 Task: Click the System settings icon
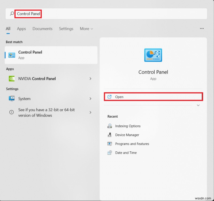[x=12, y=99]
